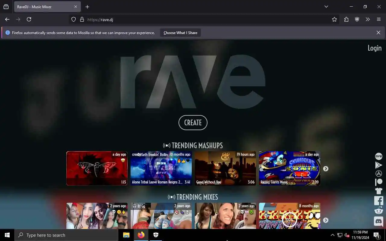Open Firefox View button in tab bar
This screenshot has width=386, height=241.
coord(6,7)
